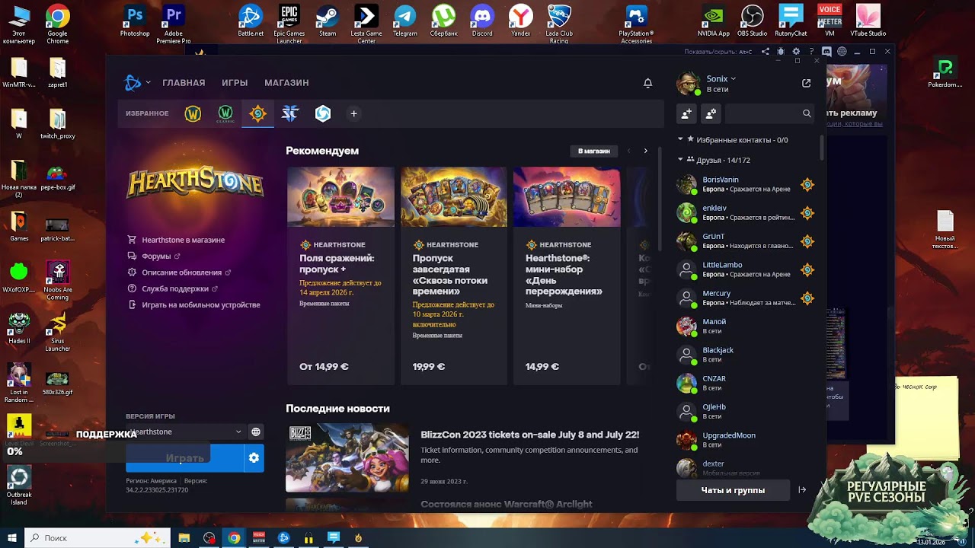Viewport: 975px width, 548px height.
Task: Open Описание обновления link
Action: pos(181,272)
